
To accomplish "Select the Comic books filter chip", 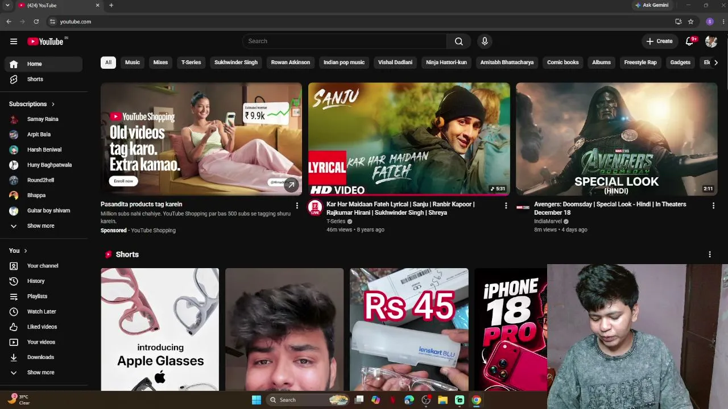I will click(x=562, y=62).
